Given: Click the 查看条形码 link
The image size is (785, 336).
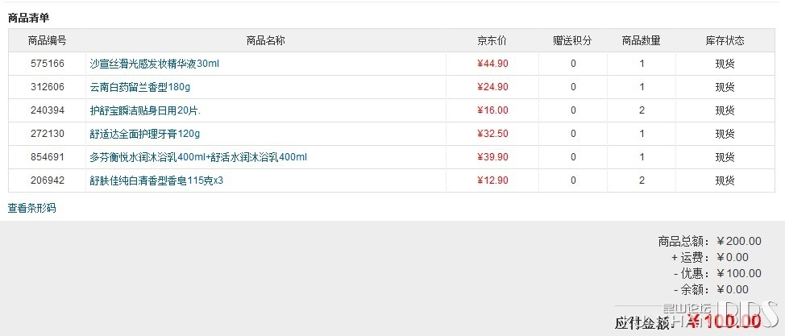Looking at the screenshot, I should point(32,209).
